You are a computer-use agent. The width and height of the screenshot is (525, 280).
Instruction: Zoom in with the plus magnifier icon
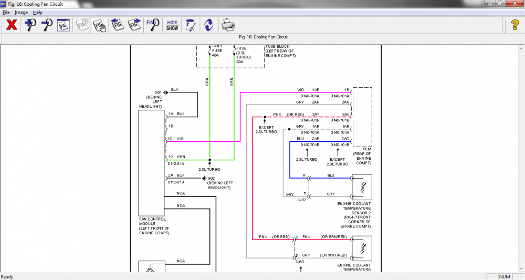pyautogui.click(x=30, y=25)
